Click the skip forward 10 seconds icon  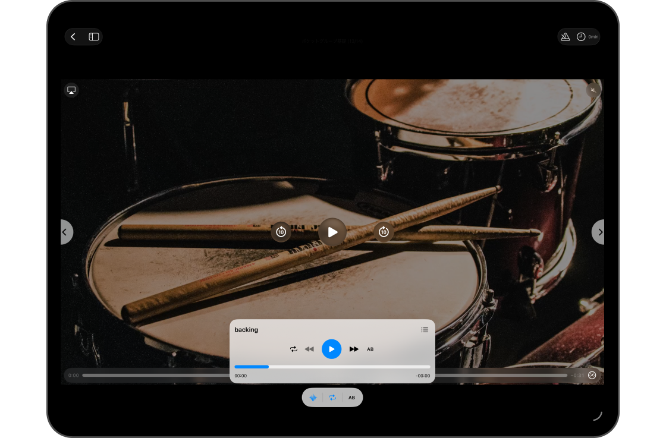tap(384, 232)
